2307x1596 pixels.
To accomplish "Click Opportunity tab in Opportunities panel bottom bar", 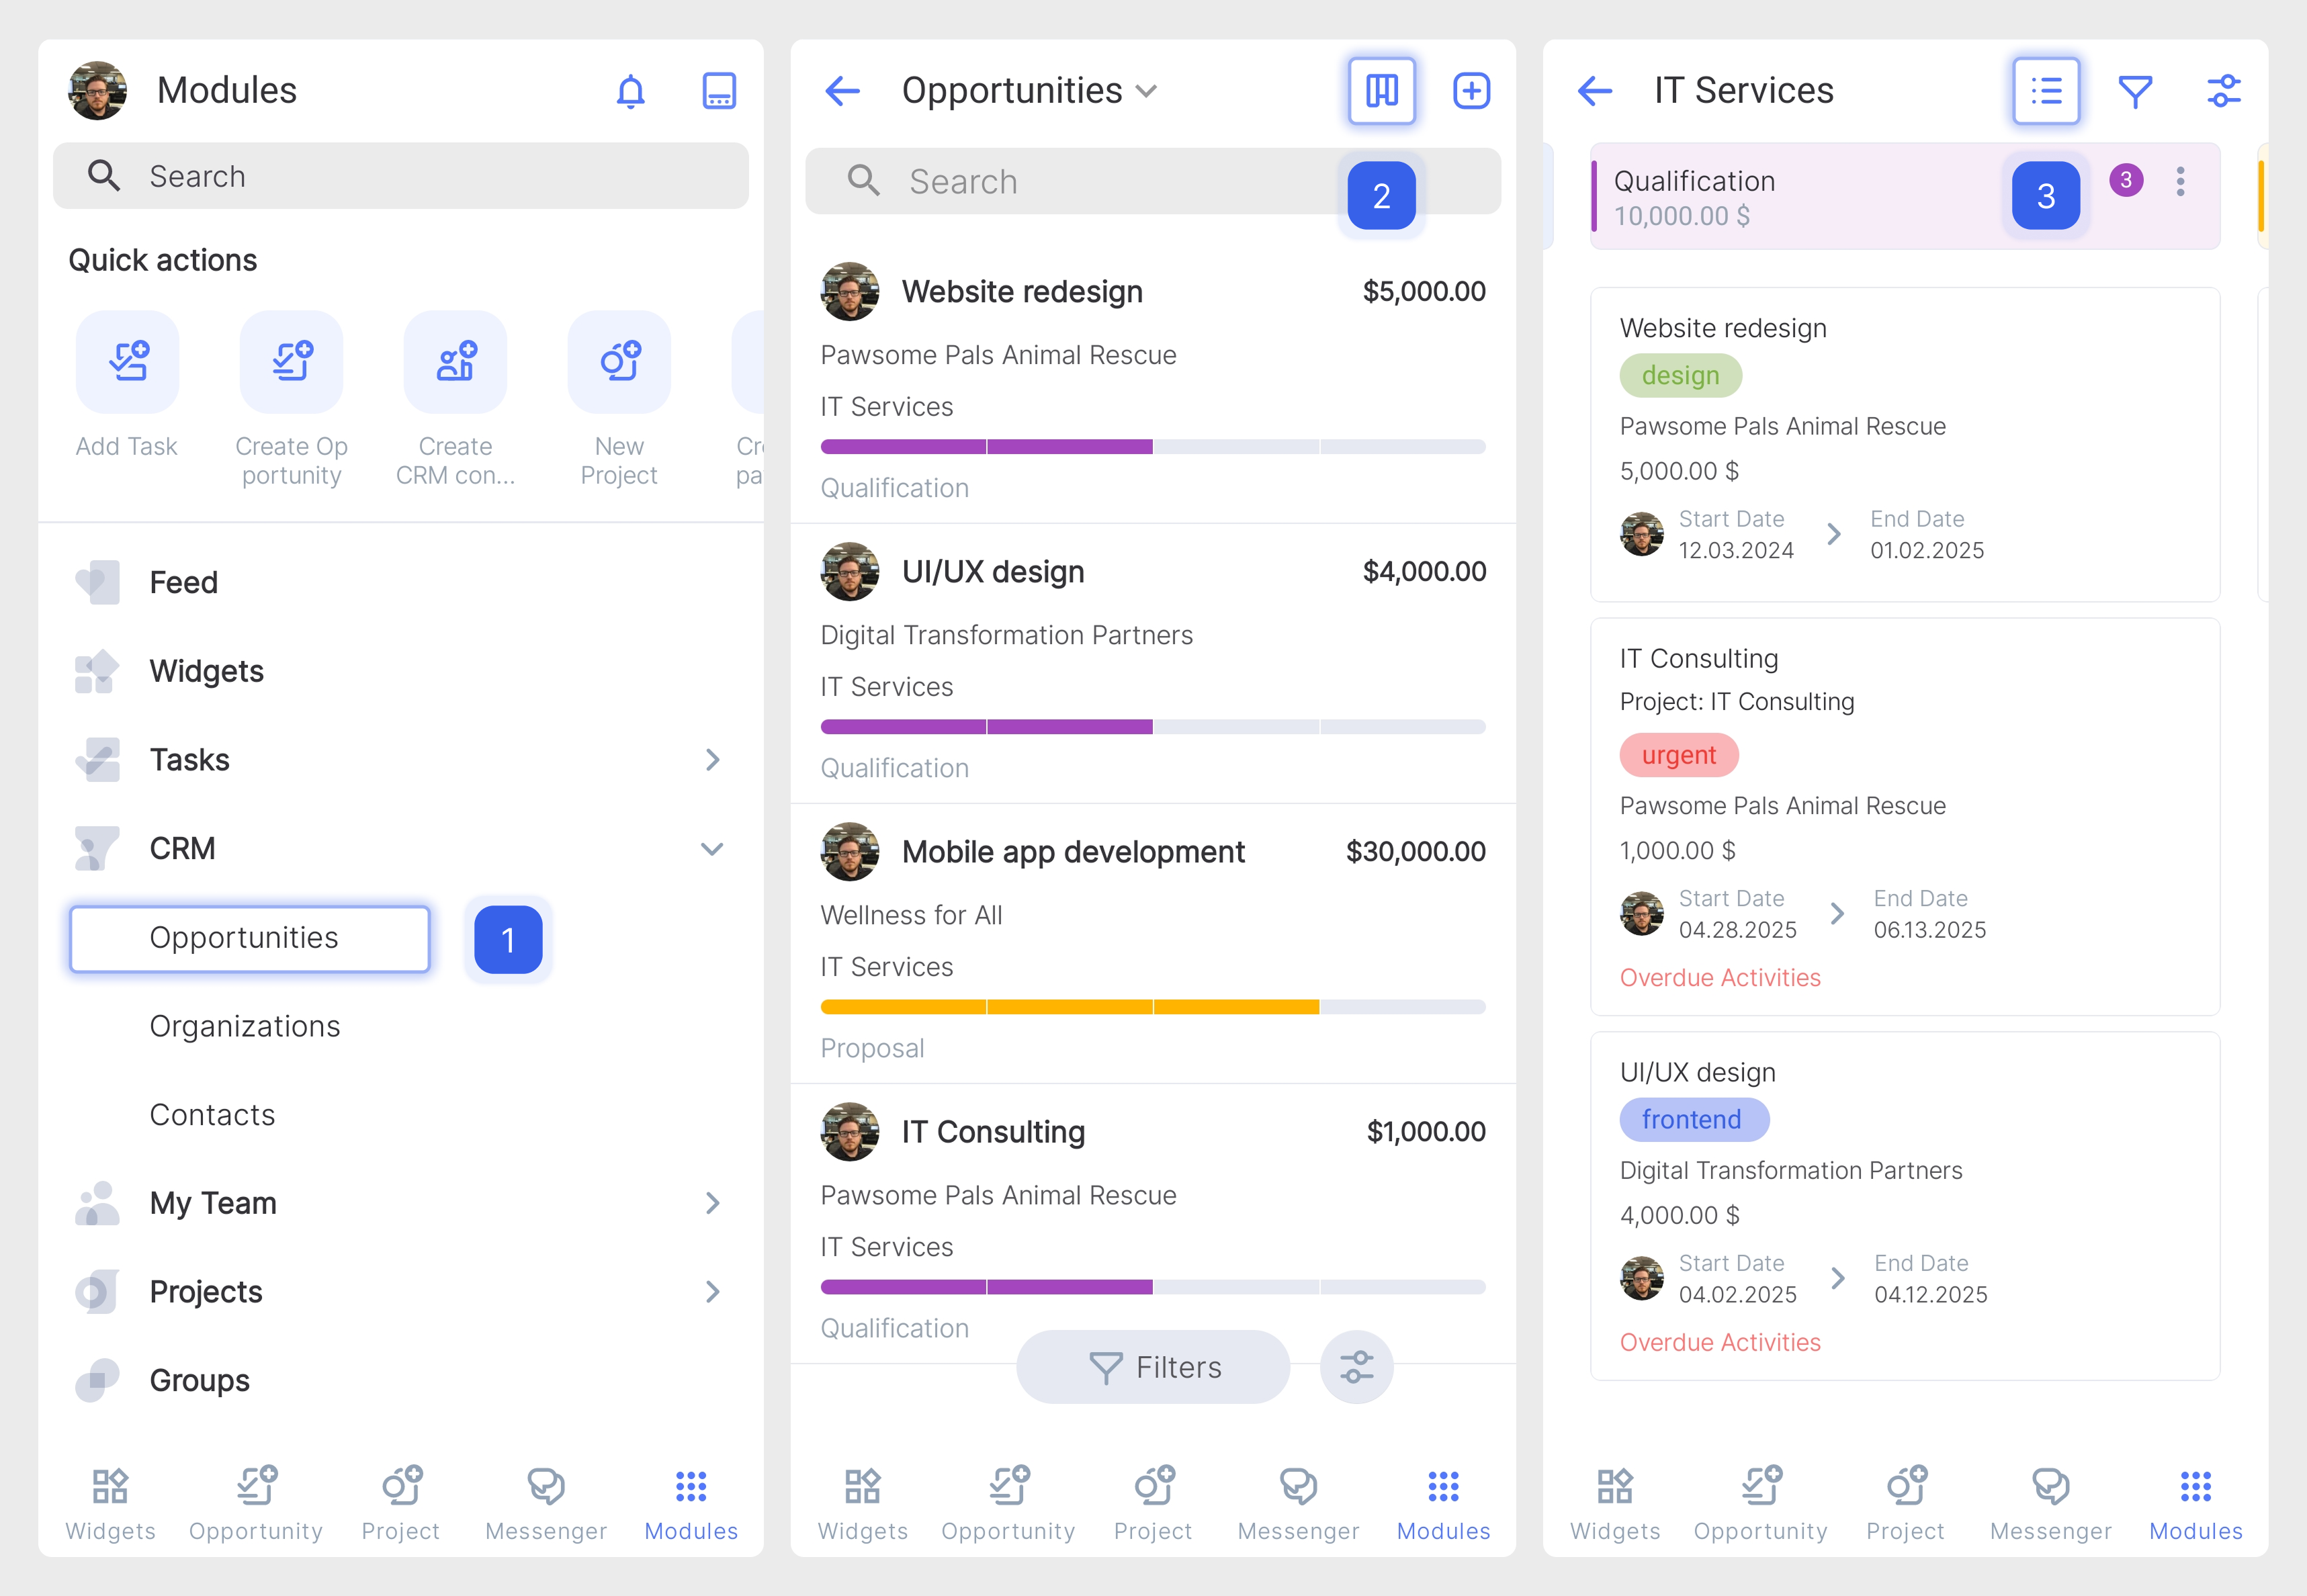I will (1008, 1504).
